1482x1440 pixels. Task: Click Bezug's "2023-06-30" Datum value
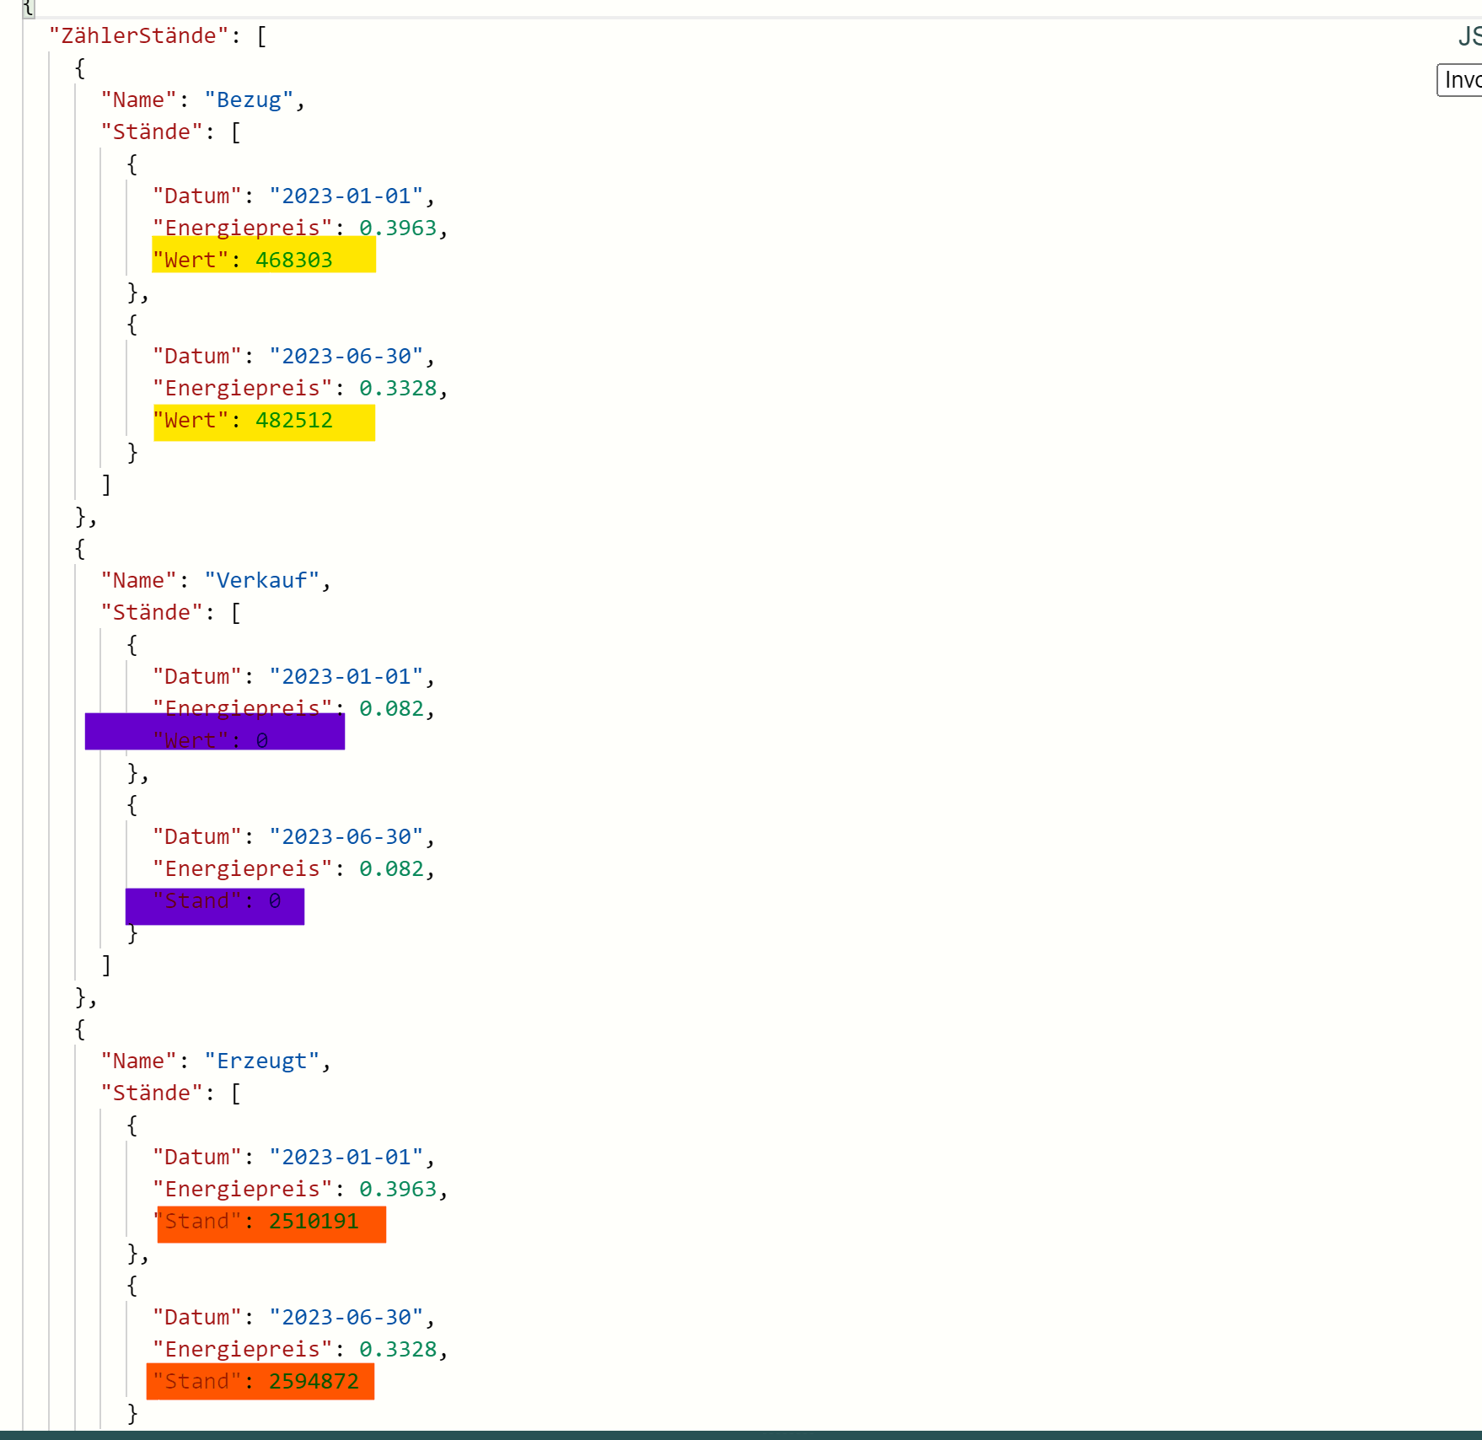[x=346, y=357]
